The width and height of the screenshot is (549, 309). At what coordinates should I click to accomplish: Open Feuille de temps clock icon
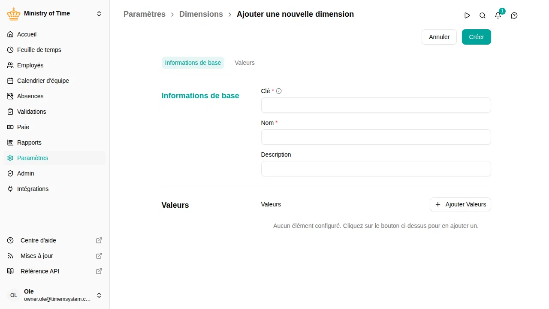pyautogui.click(x=10, y=50)
